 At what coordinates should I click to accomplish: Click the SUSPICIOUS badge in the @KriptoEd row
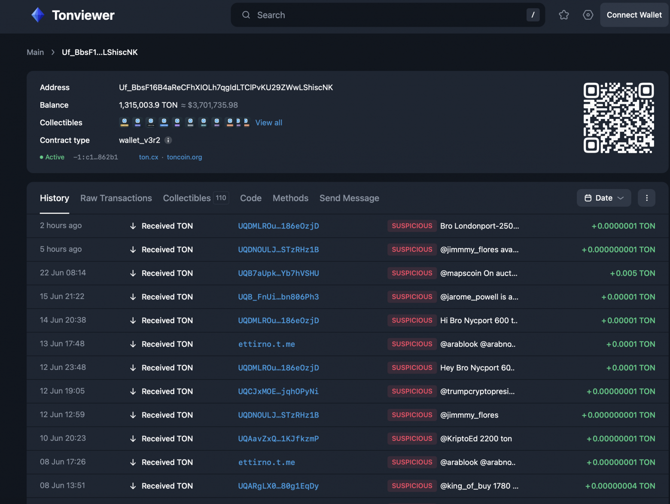tap(412, 439)
